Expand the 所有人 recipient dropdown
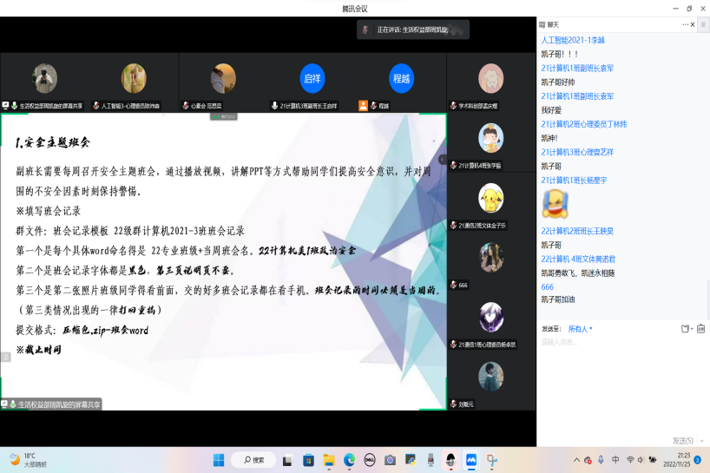Screen dimensions: 710x473 [x=580, y=329]
